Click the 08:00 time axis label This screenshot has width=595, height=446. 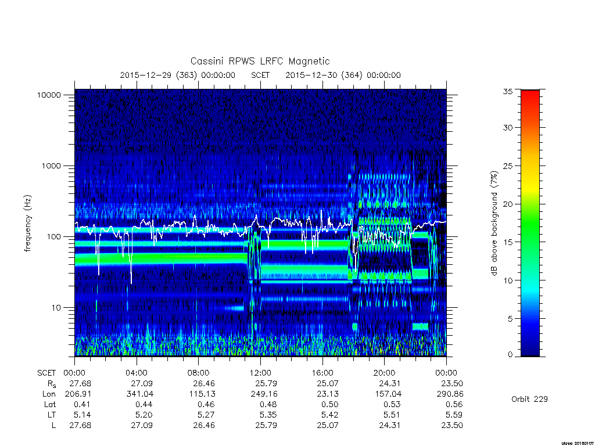click(199, 373)
